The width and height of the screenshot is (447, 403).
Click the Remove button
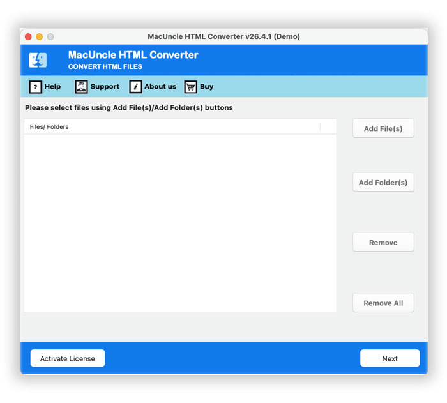tap(383, 243)
